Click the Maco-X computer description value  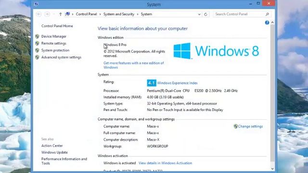click(x=153, y=140)
